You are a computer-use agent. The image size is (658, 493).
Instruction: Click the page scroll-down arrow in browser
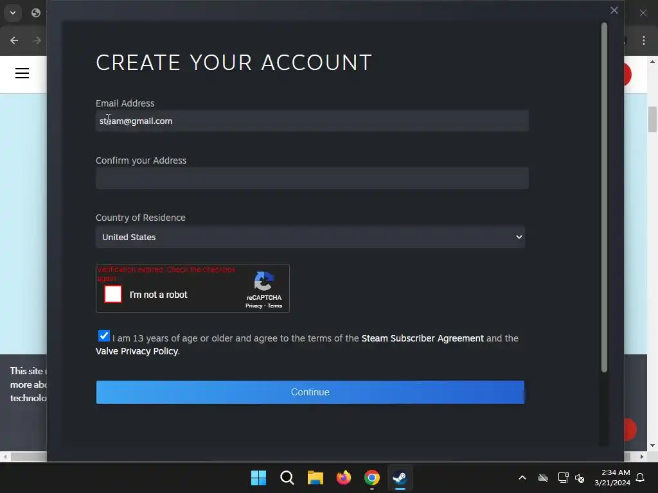coord(653,445)
